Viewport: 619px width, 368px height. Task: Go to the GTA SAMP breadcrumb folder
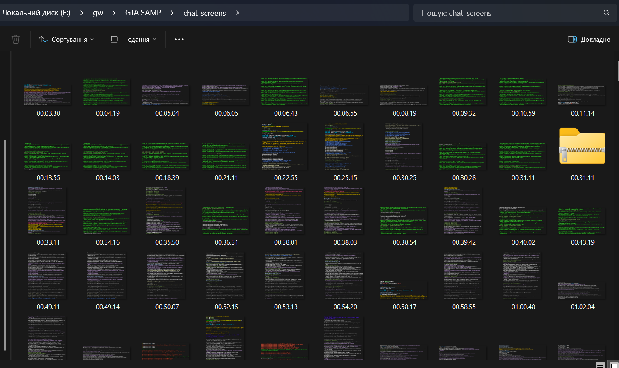[x=143, y=13]
